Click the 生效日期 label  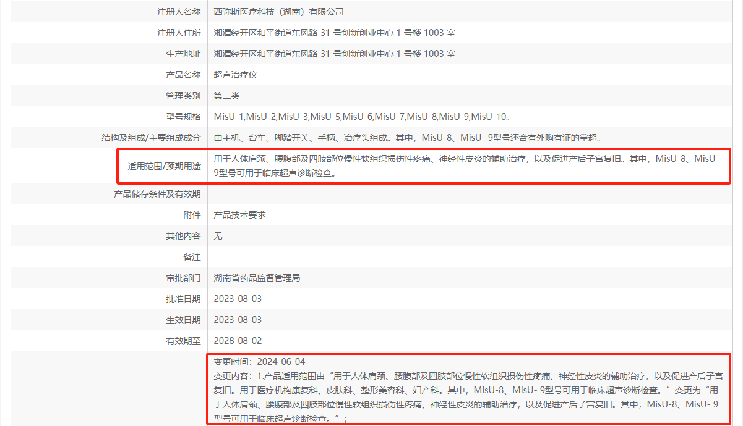click(183, 320)
